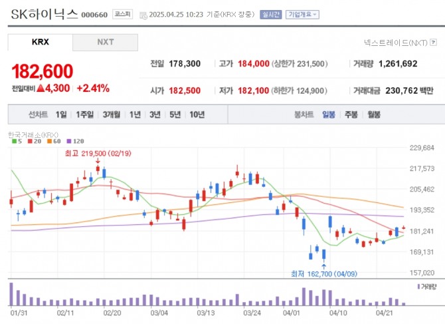Click the 거래량 legend in volume chart
Image resolution: width=445 pixels, height=324 pixels.
pos(427,287)
